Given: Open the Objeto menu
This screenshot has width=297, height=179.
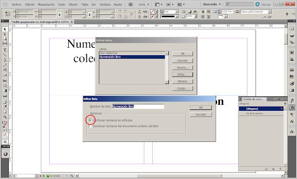Looking at the screenshot, I should (x=73, y=4).
